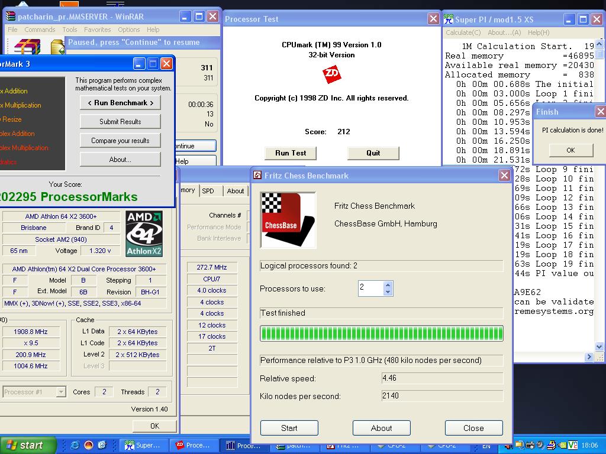The height and width of the screenshot is (454, 606).
Task: Open Super PI About...(A) menu
Action: click(504, 33)
